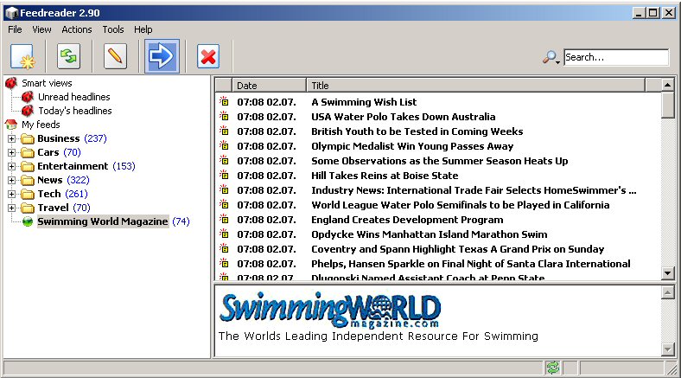This screenshot has height=378, width=681.
Task: Click the green status bar update icon
Action: [553, 368]
